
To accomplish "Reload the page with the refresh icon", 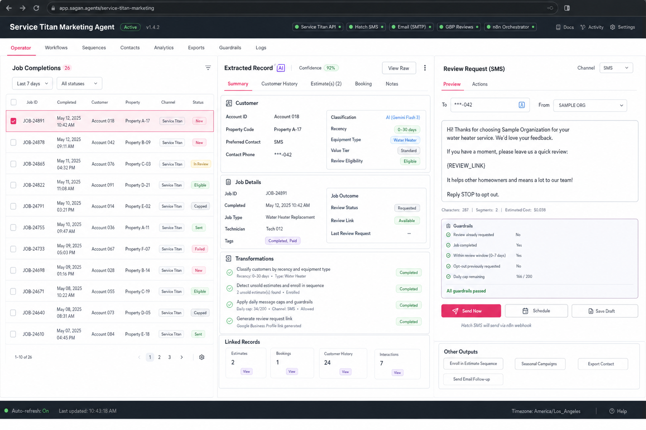I will click(36, 8).
